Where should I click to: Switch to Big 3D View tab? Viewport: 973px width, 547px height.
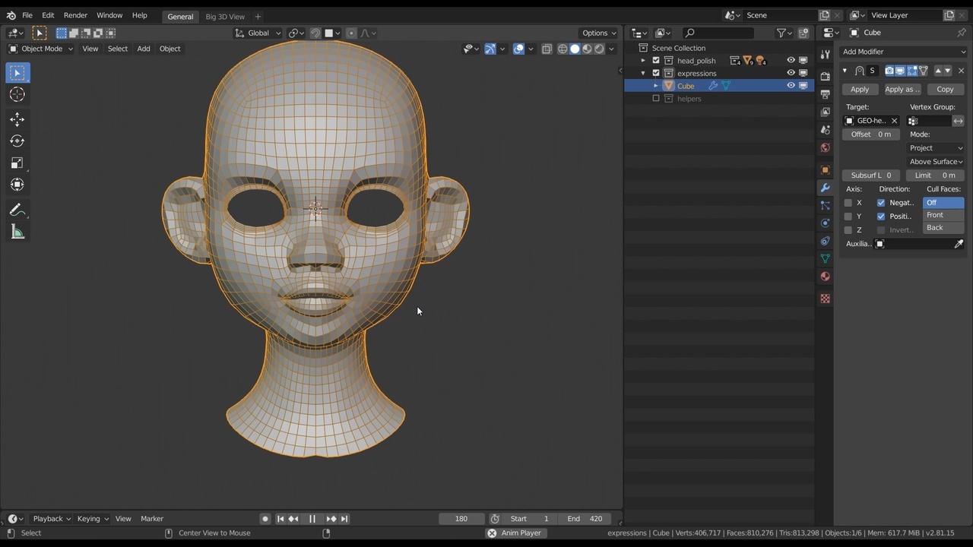pyautogui.click(x=225, y=17)
